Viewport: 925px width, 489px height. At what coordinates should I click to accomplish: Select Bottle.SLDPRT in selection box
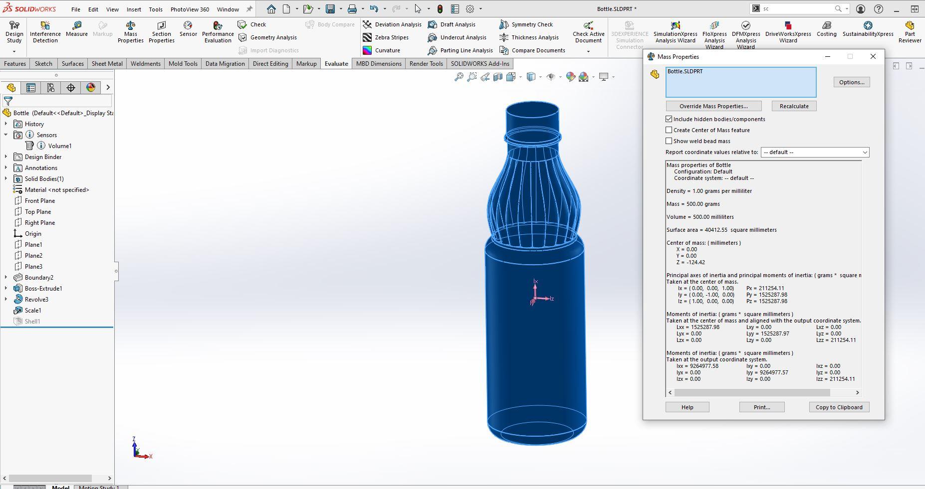click(x=685, y=71)
